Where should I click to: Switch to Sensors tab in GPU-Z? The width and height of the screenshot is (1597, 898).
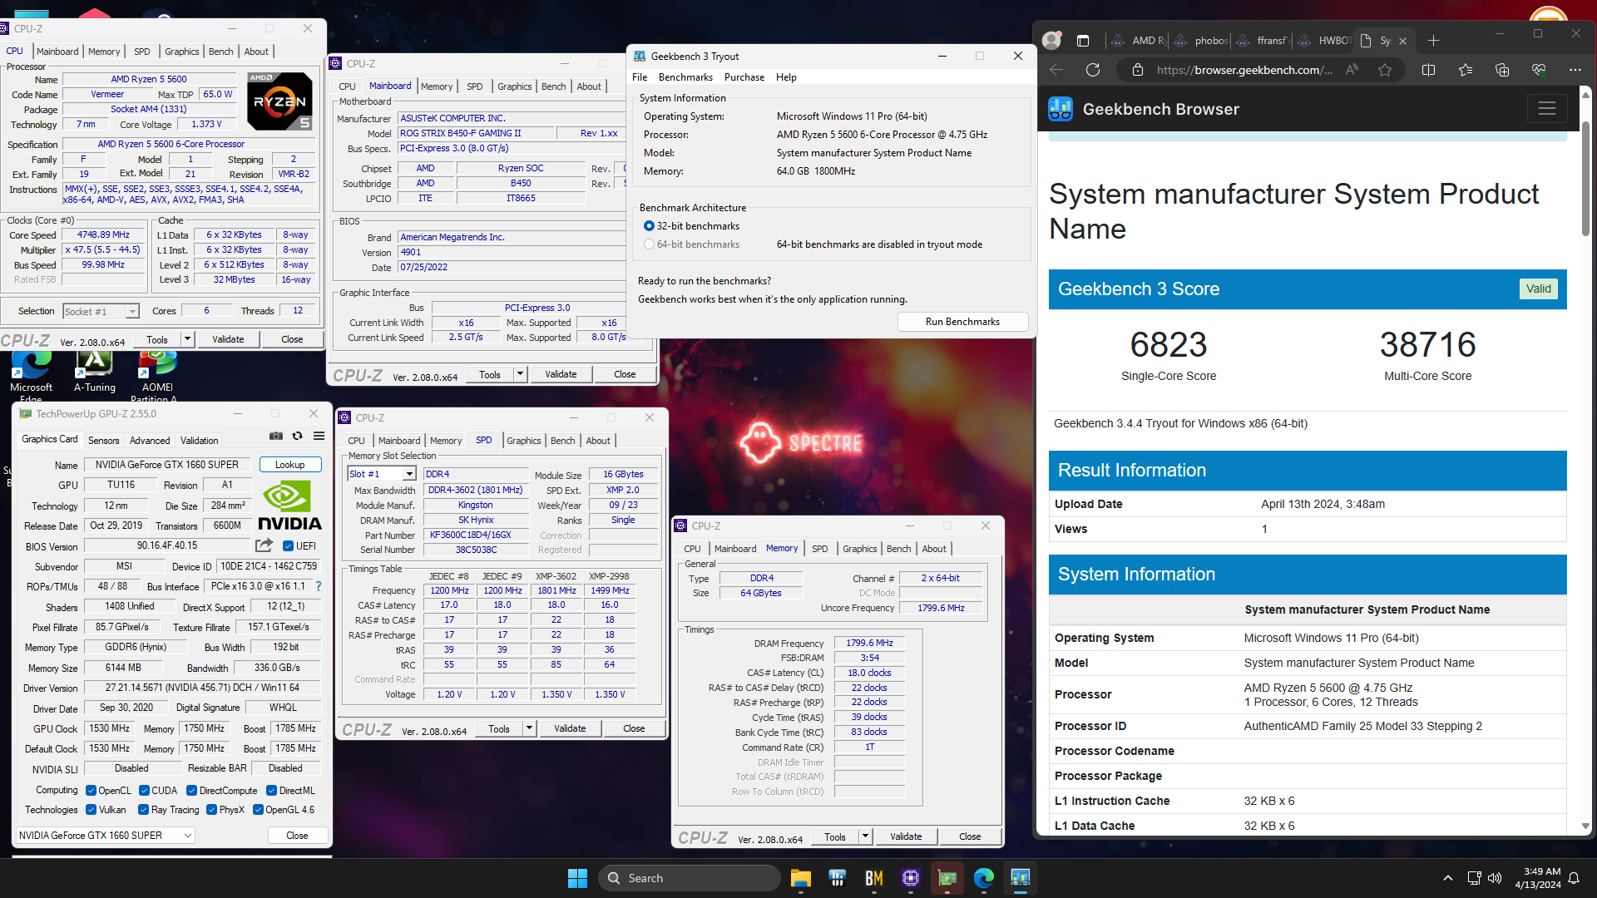click(104, 441)
